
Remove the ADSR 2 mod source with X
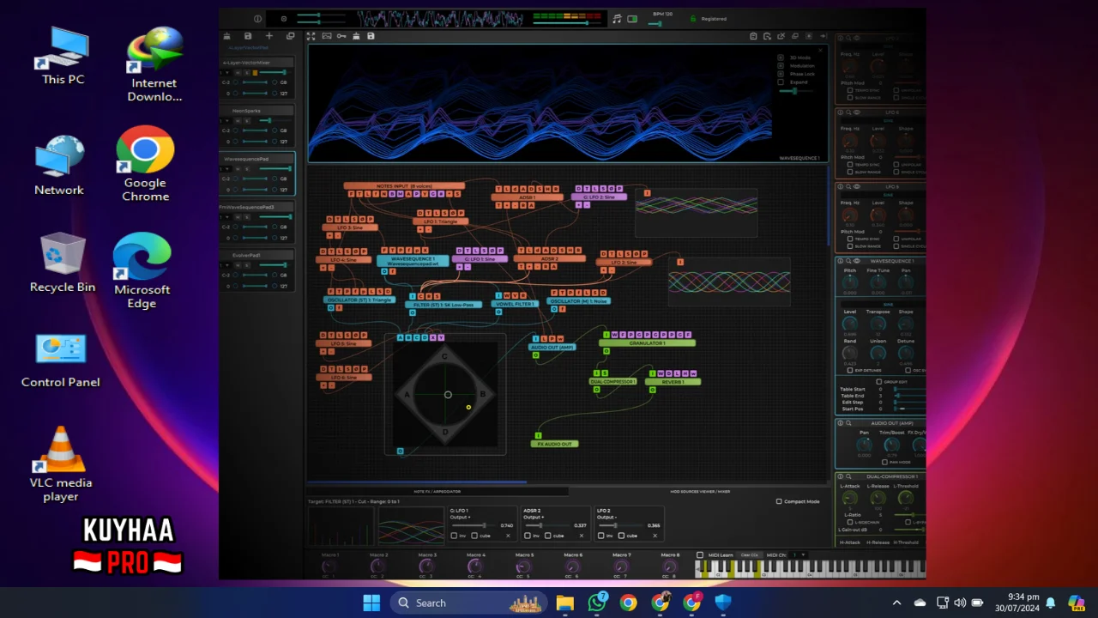click(581, 536)
